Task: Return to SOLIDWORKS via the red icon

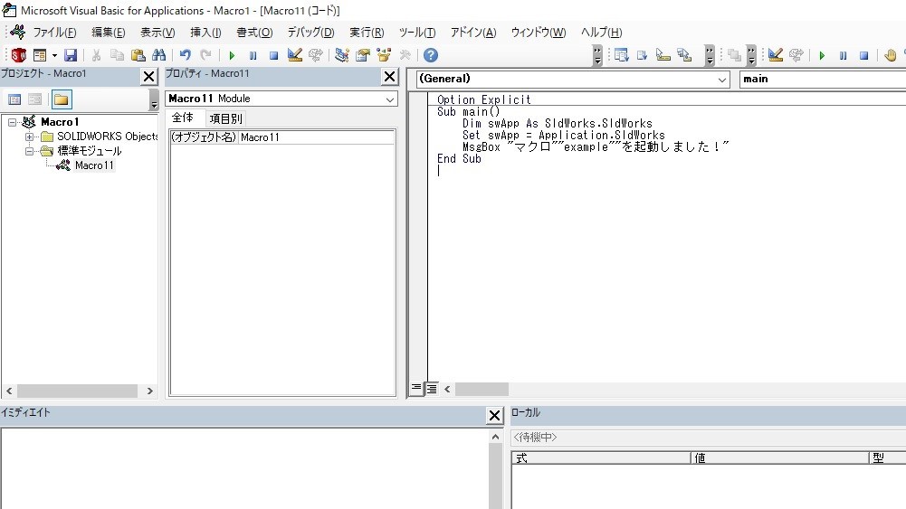Action: tap(18, 55)
